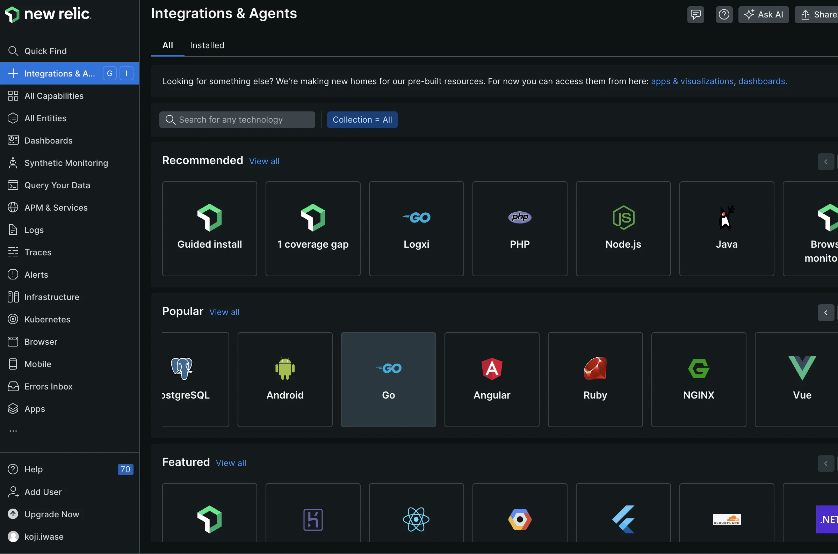Image resolution: width=838 pixels, height=554 pixels.
Task: Open the feedback chat icon in header
Action: pos(695,14)
